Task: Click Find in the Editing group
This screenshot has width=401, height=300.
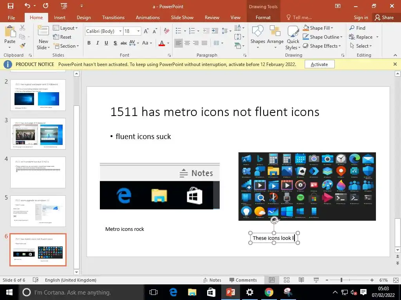Action: point(357,28)
